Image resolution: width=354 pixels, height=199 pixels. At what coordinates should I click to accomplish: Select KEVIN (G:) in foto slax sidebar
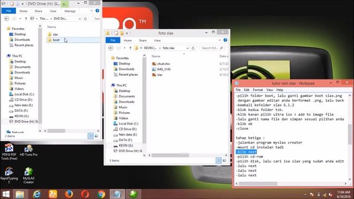coord(123,145)
